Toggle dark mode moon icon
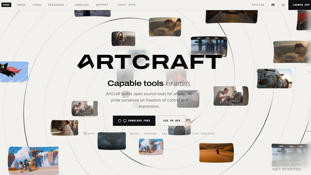 [x=283, y=5]
